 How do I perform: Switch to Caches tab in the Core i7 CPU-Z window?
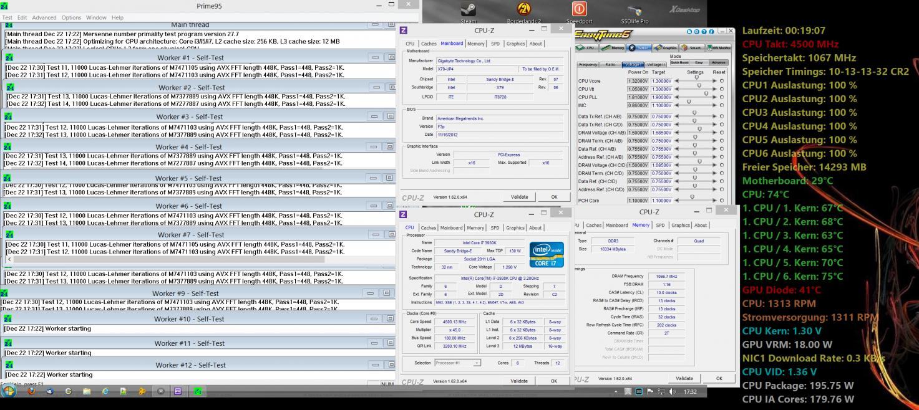pos(429,228)
